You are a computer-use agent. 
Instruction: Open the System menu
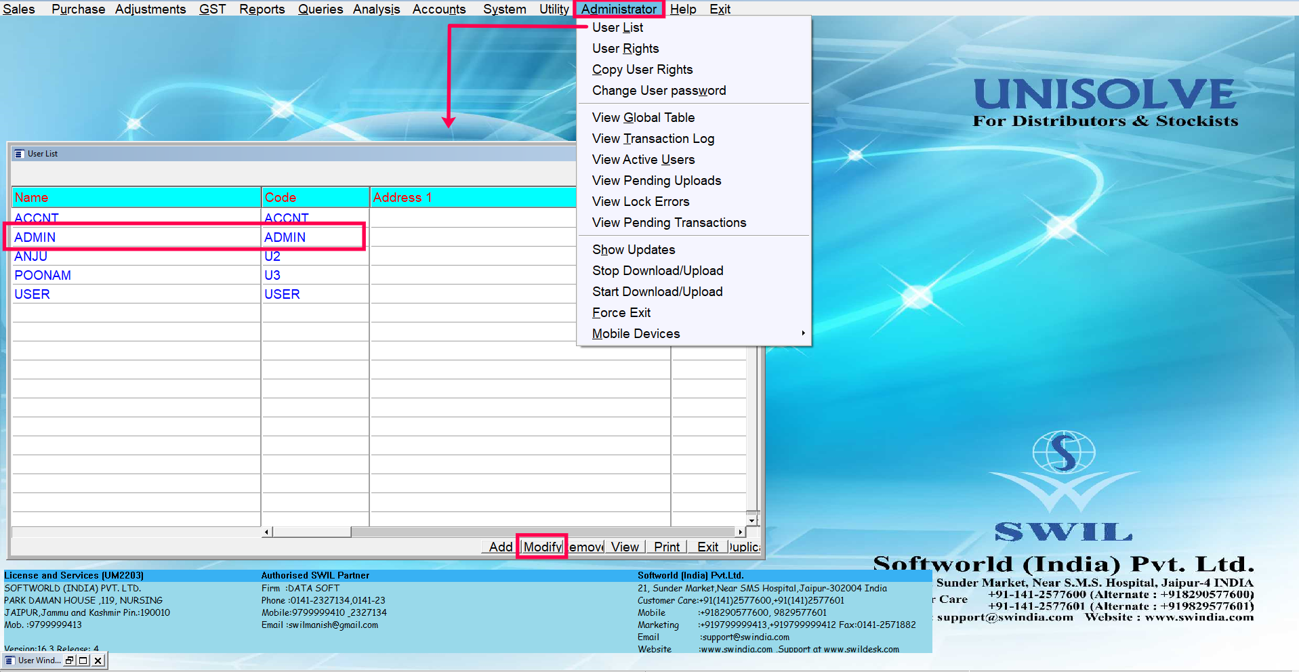tap(505, 9)
